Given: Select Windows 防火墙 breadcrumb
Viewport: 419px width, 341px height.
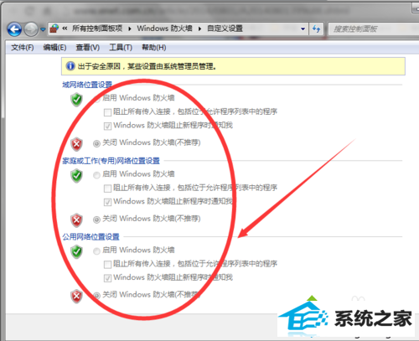Looking at the screenshot, I should pos(164,28).
